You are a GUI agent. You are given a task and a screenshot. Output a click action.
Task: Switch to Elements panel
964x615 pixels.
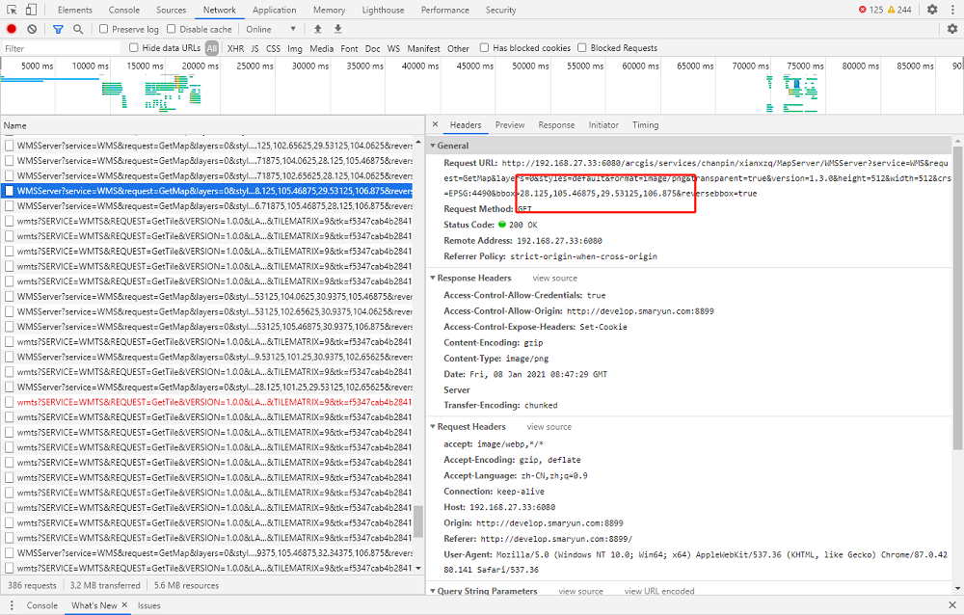pyautogui.click(x=75, y=10)
